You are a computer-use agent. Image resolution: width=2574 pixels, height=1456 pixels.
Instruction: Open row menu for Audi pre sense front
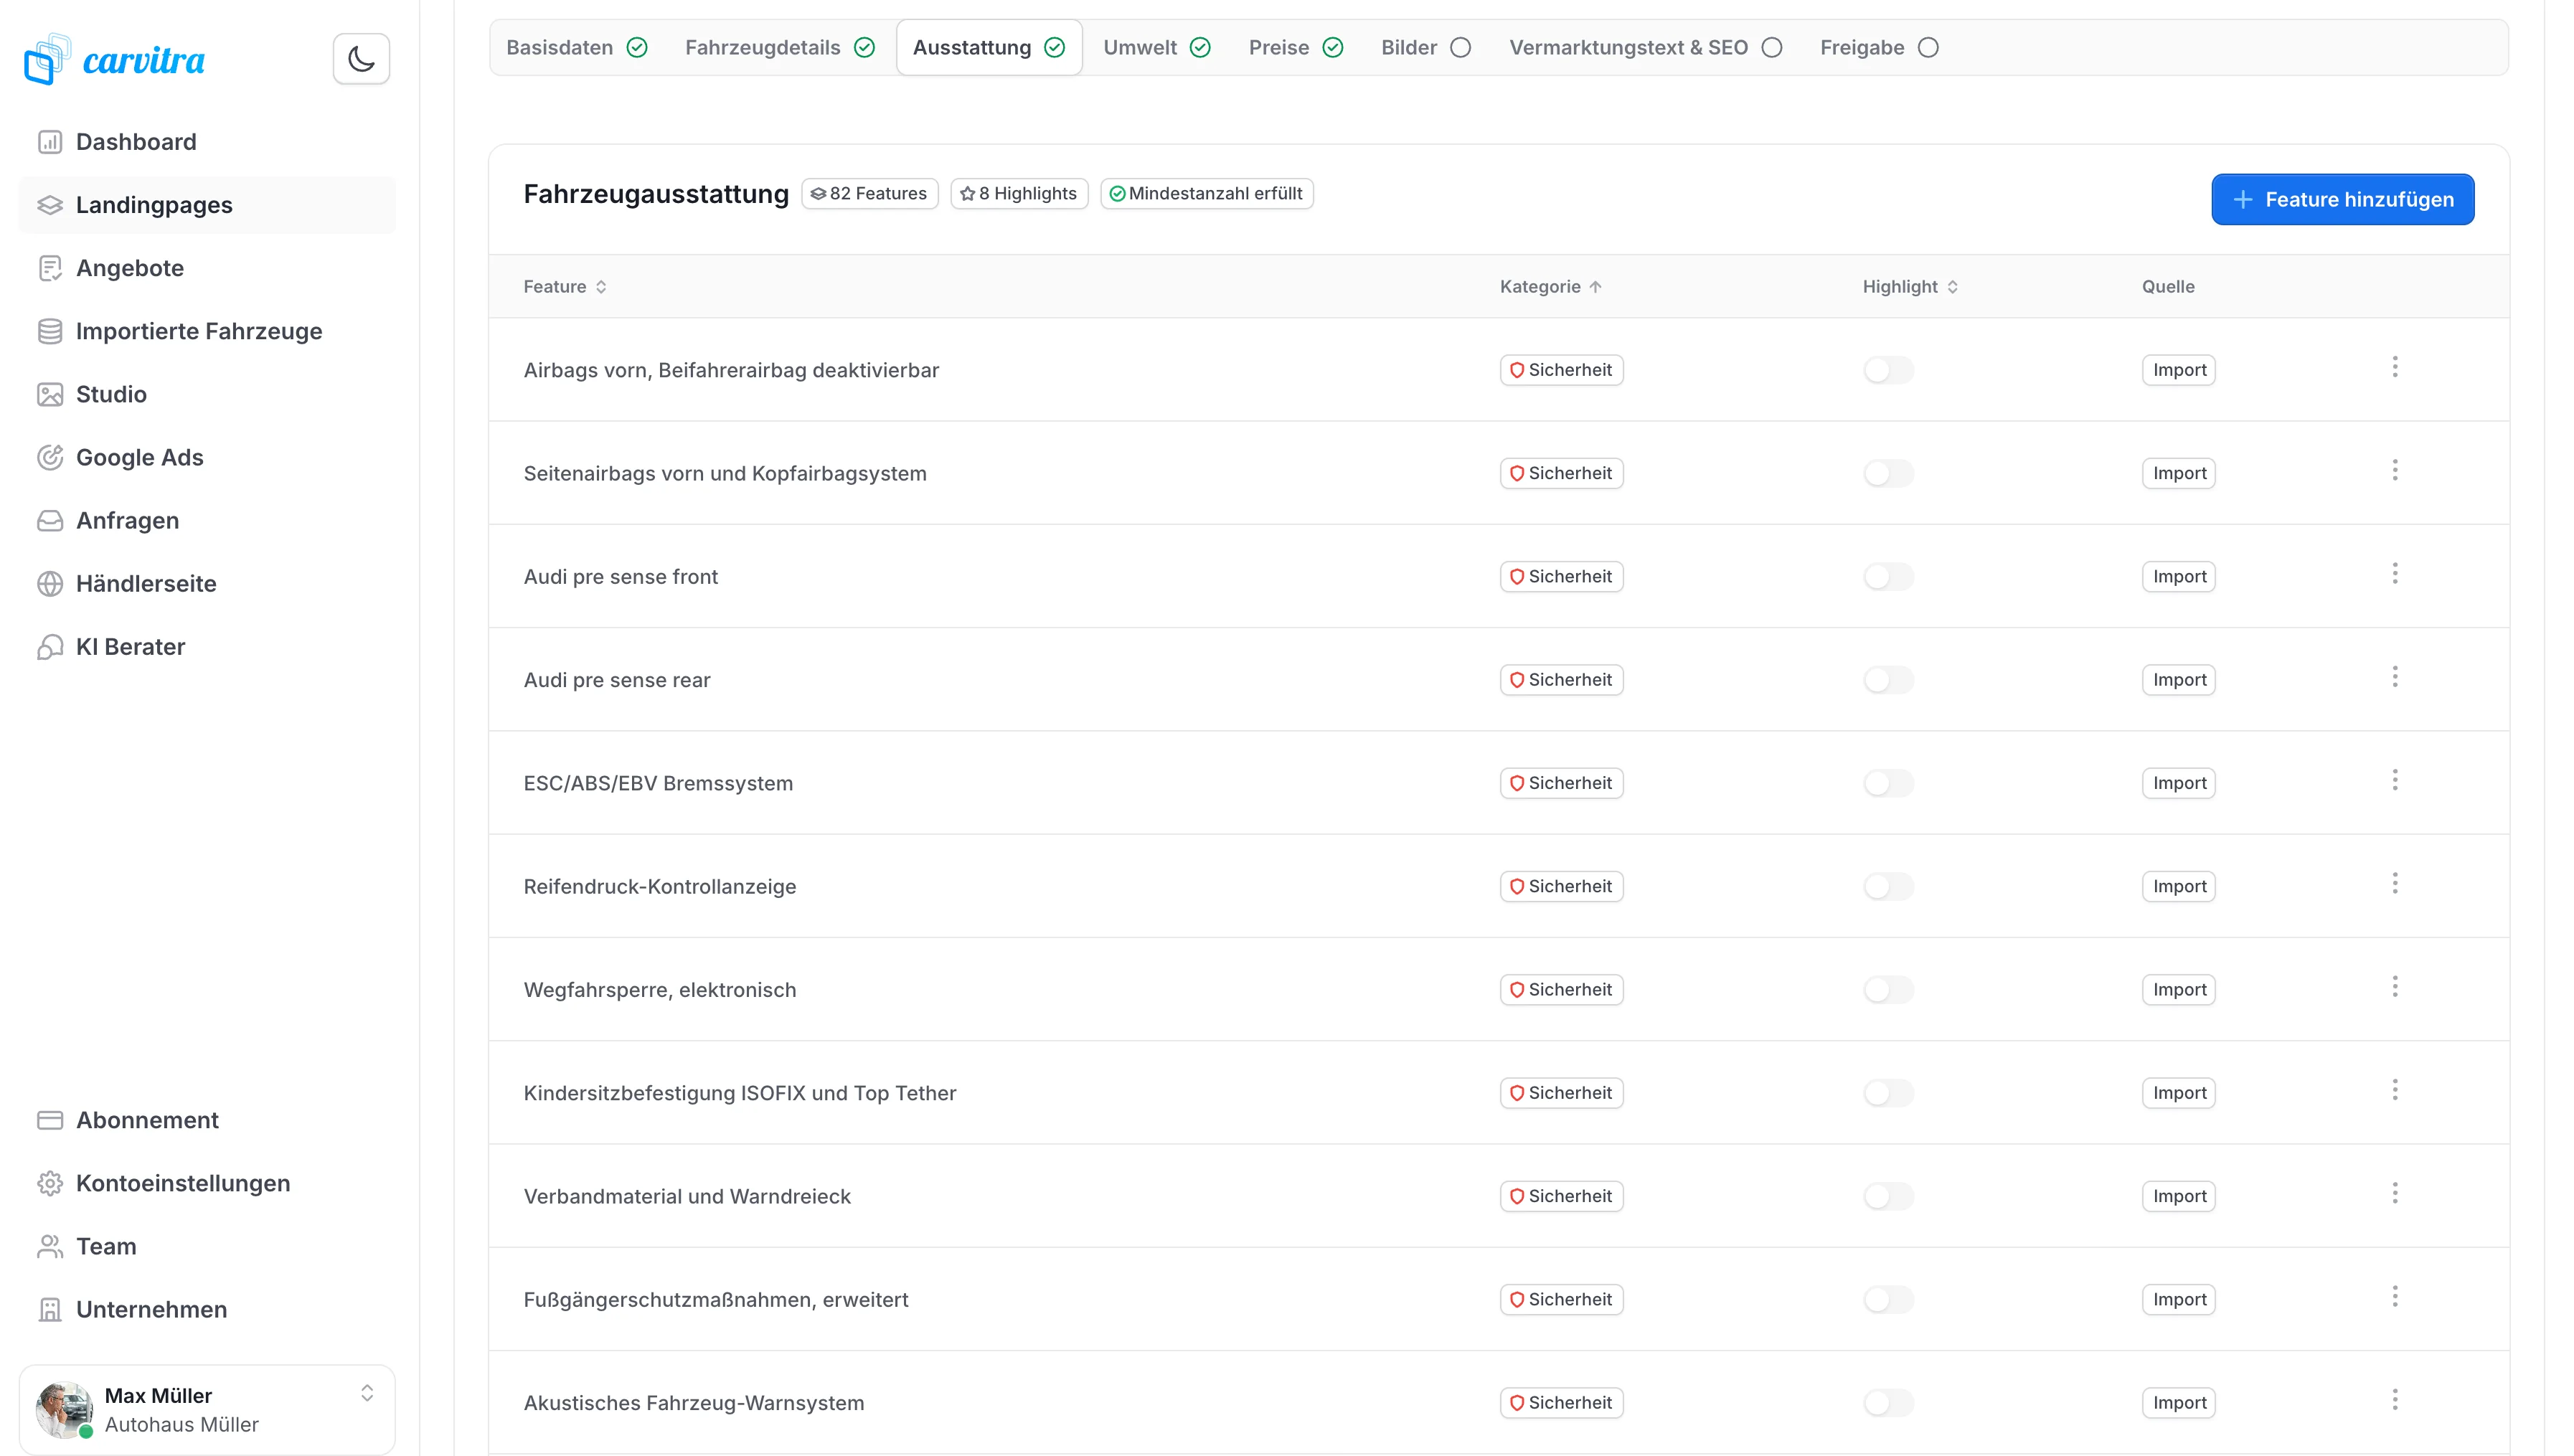click(x=2395, y=573)
